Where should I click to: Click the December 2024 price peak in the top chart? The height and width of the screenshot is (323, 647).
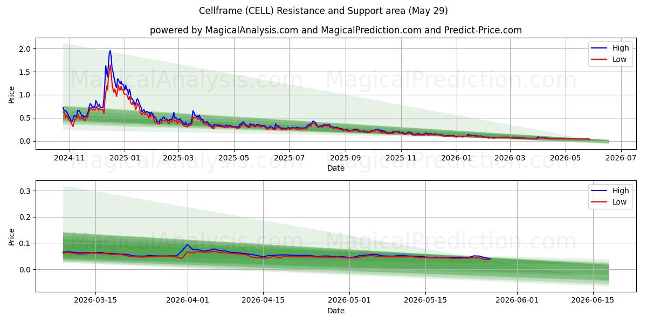pyautogui.click(x=110, y=52)
